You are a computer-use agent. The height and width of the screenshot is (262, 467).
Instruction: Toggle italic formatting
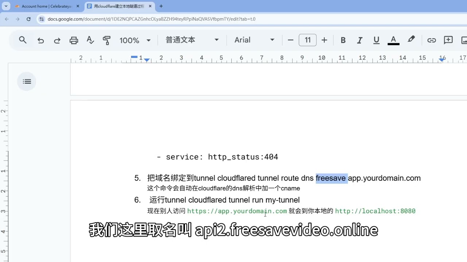coord(360,40)
